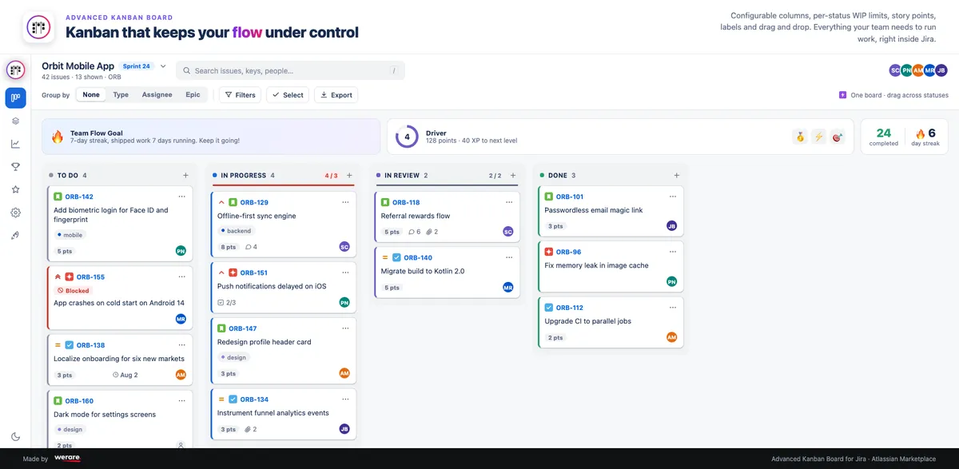The image size is (959, 469).
Task: Open the more menu on card ORB-118
Action: click(x=510, y=202)
